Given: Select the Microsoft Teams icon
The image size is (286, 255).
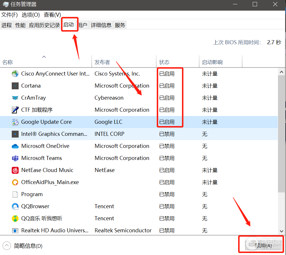Looking at the screenshot, I should (x=15, y=158).
